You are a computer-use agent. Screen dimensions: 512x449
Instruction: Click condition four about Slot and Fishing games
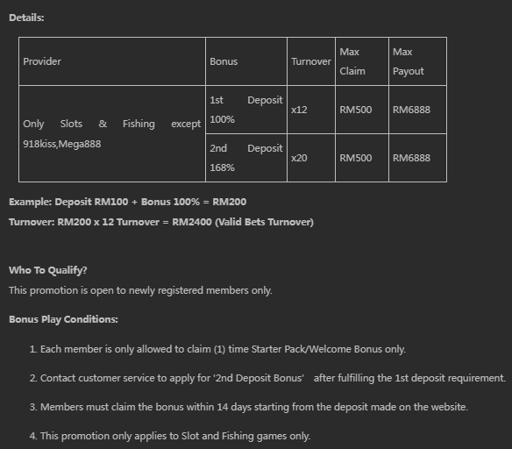point(170,436)
